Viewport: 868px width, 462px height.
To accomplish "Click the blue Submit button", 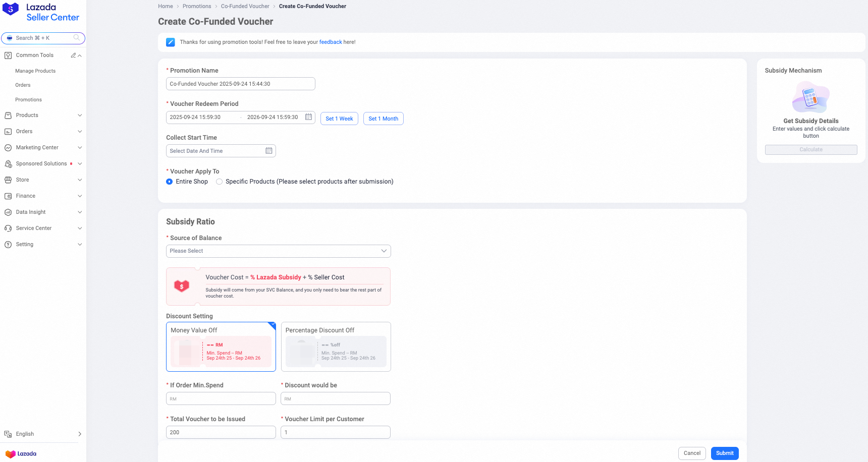I will [725, 453].
